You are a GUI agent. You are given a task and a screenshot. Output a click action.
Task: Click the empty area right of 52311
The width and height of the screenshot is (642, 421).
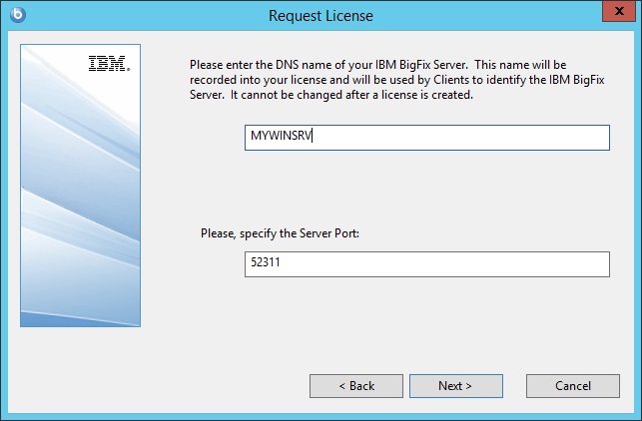pos(449,264)
